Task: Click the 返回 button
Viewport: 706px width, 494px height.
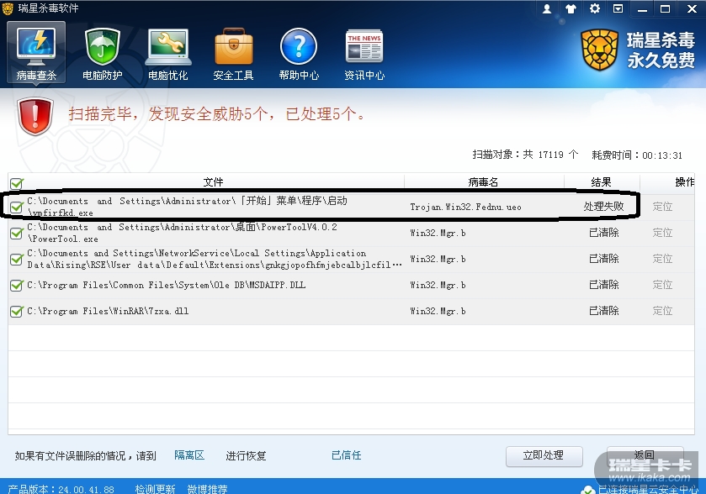Action: tap(645, 456)
